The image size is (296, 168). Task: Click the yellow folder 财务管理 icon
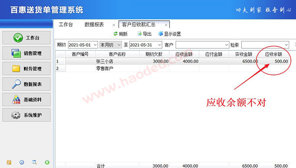pyautogui.click(x=16, y=69)
